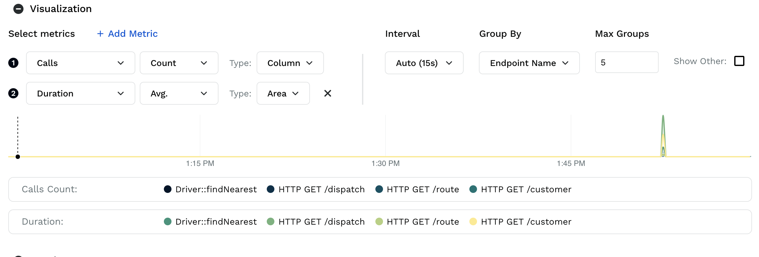Image resolution: width=759 pixels, height=257 pixels.
Task: Click the Max Groups input field
Action: pyautogui.click(x=627, y=63)
